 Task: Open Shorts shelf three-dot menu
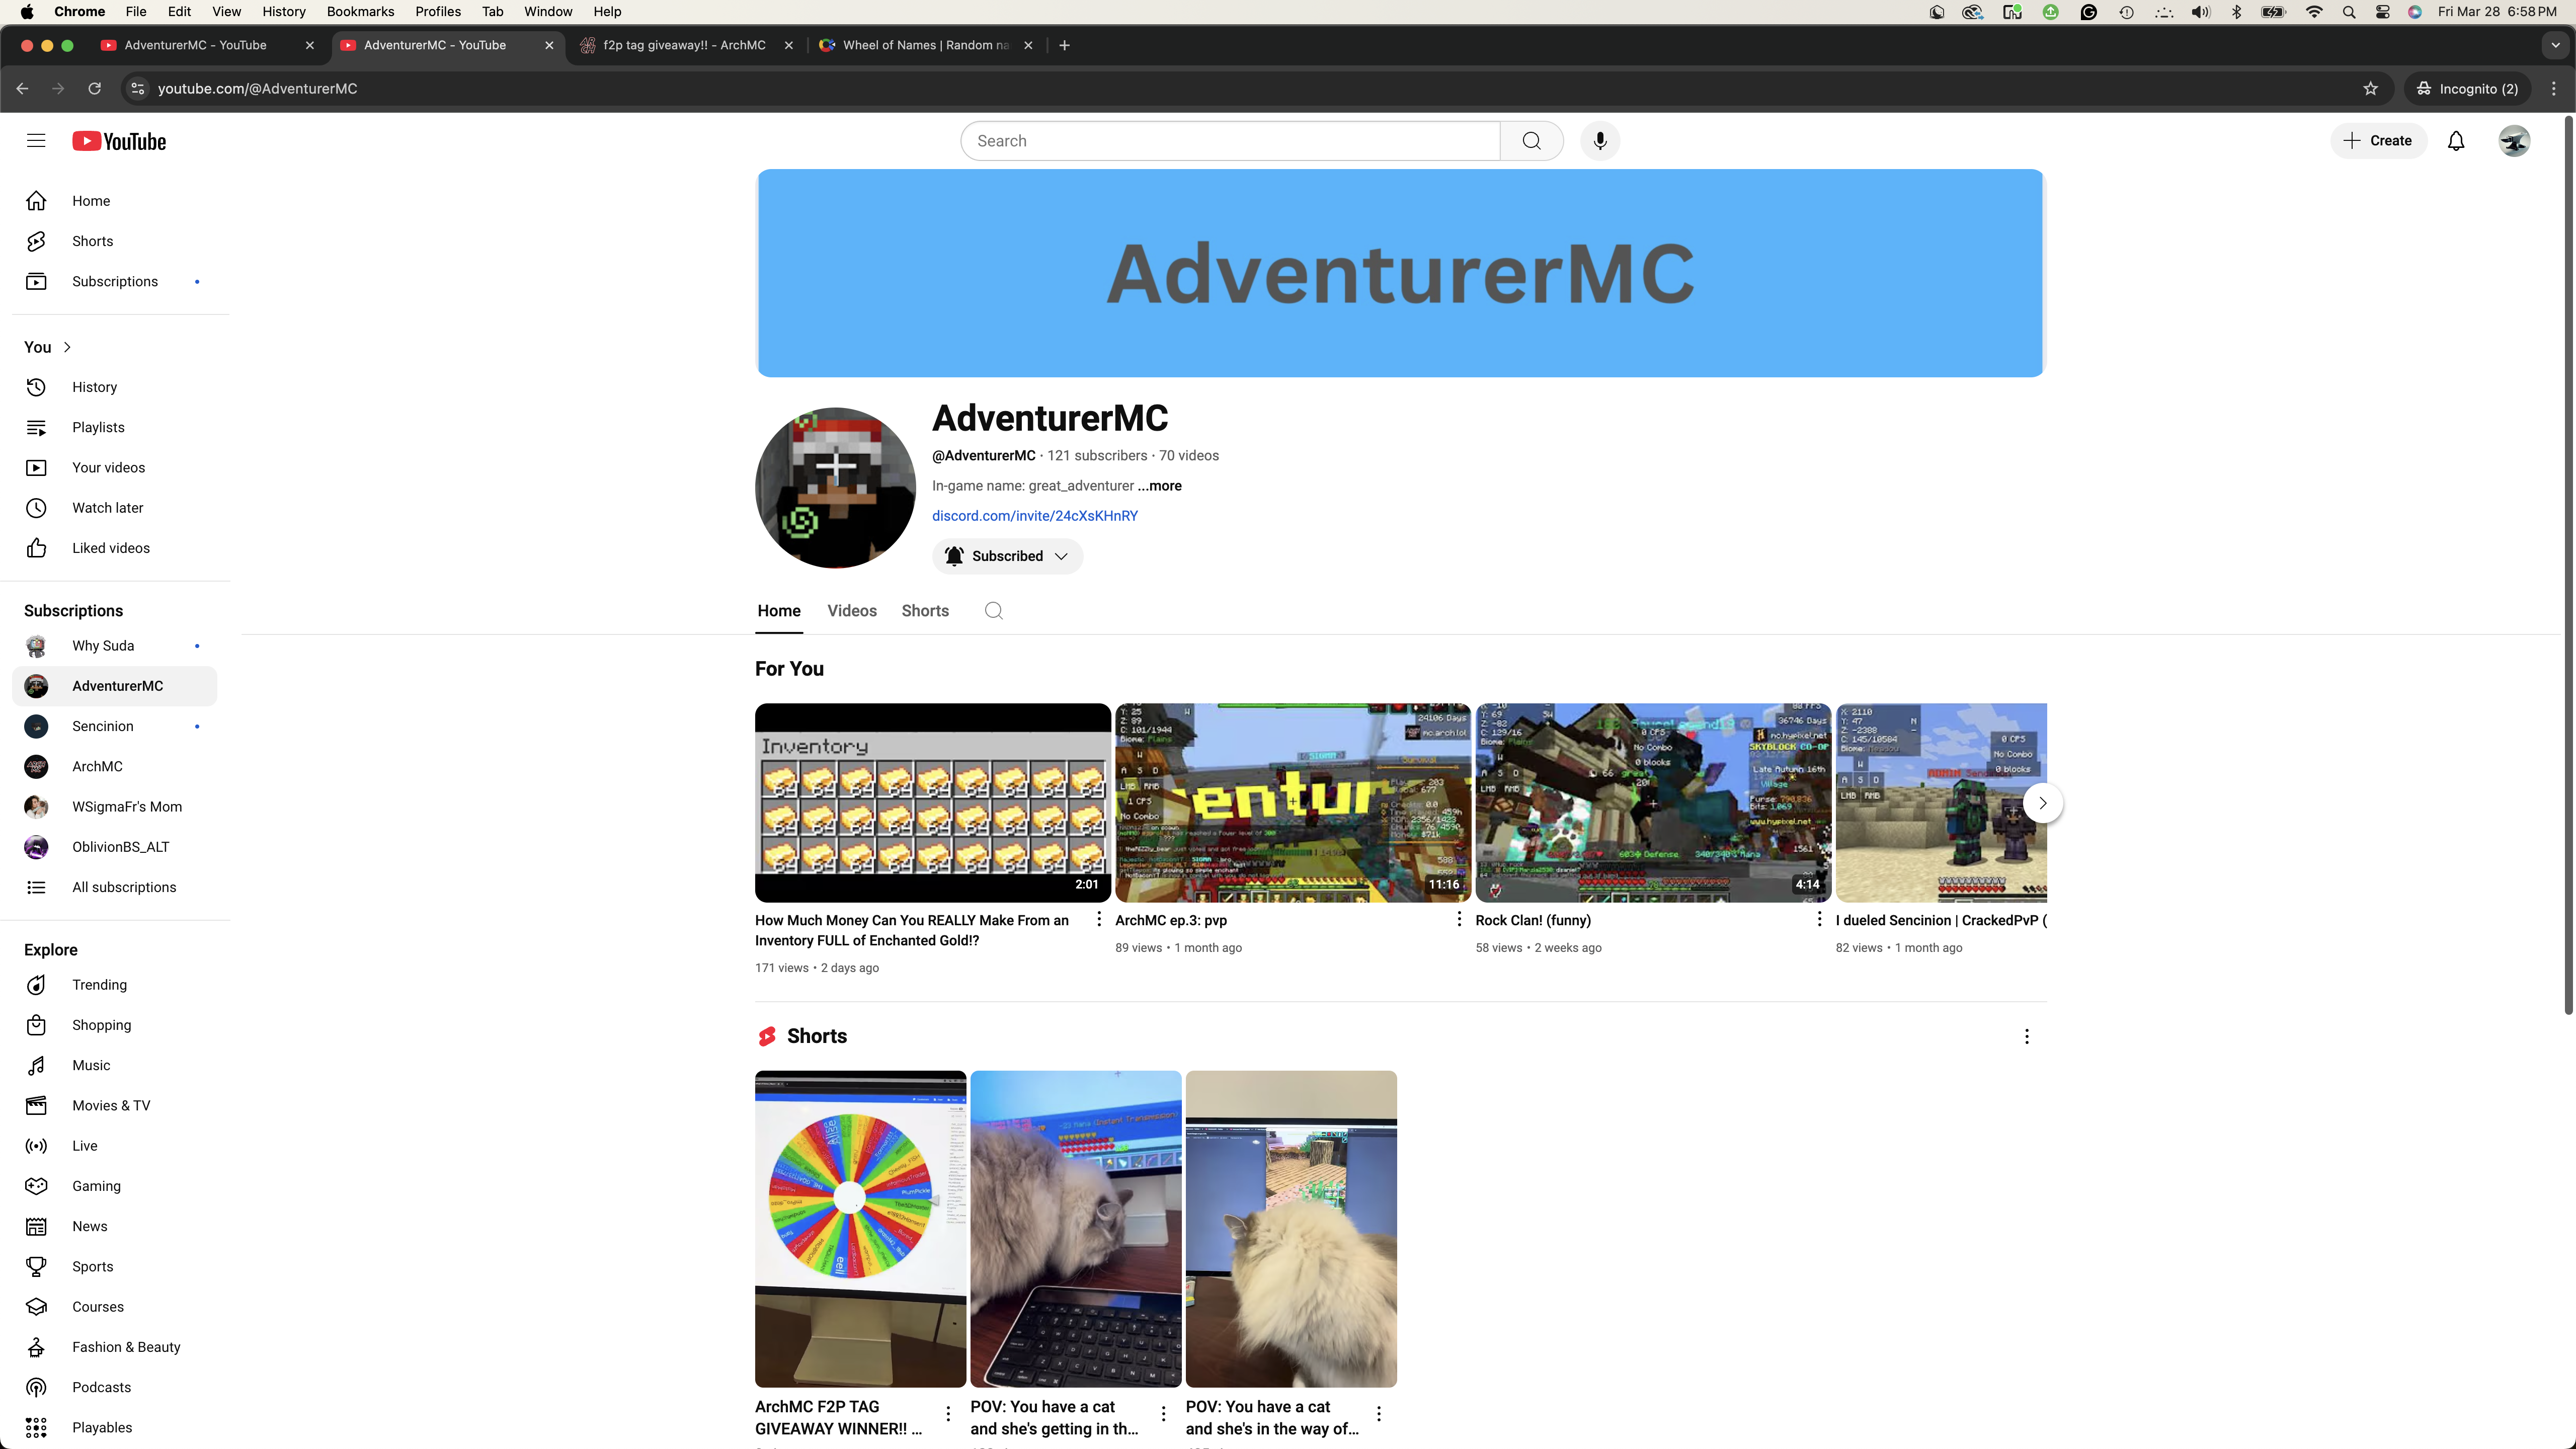2027,1037
